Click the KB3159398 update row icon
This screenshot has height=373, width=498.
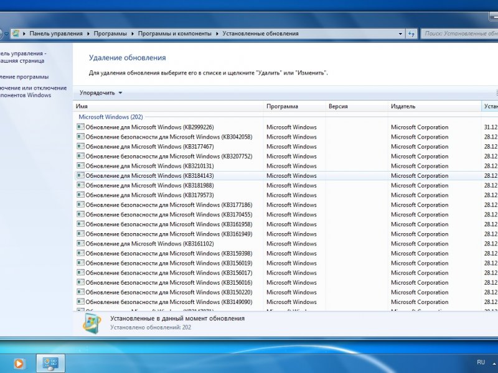tap(81, 253)
